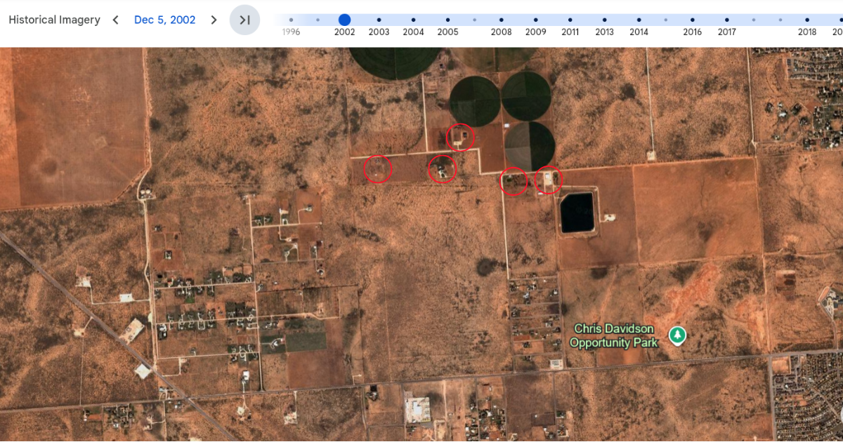Open the Dec 5, 2002 date label
Image resolution: width=843 pixels, height=442 pixels.
pyautogui.click(x=165, y=20)
